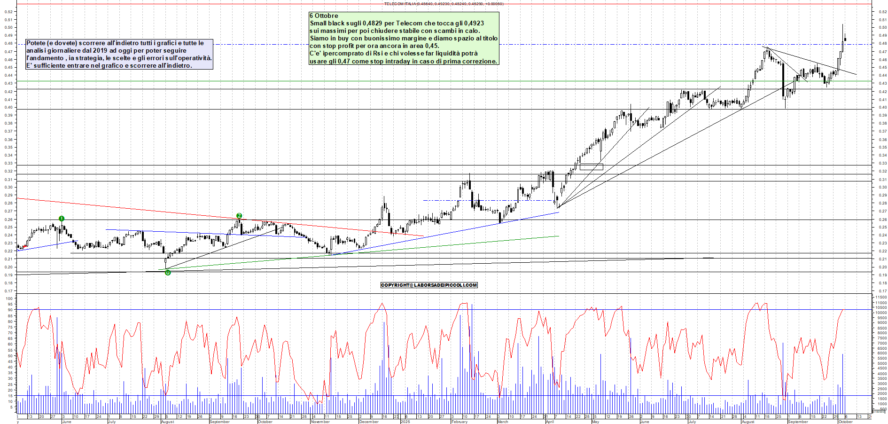Click the green wave marker labeled 1
The image size is (888, 424).
click(62, 219)
